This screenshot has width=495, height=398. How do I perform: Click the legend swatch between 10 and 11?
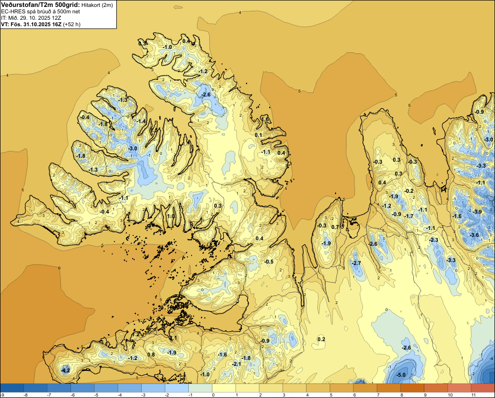coord(459,388)
